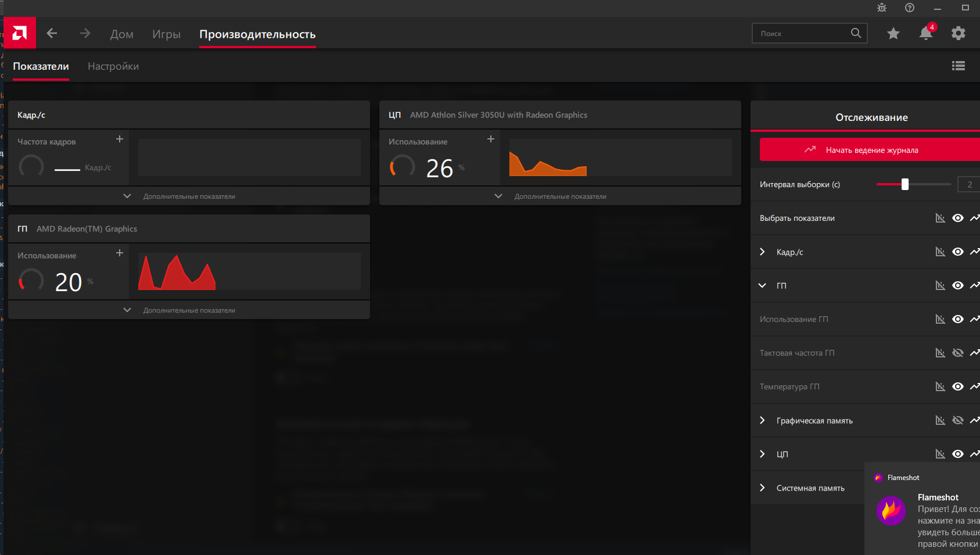Screen dimensions: 980x555
Task: Expand the Кадр./с tracking group
Action: (762, 252)
